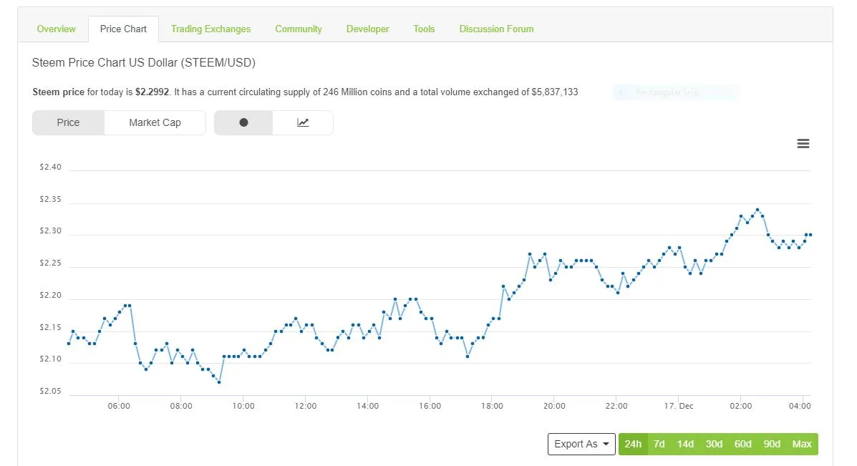View the 90d price range

(x=772, y=444)
